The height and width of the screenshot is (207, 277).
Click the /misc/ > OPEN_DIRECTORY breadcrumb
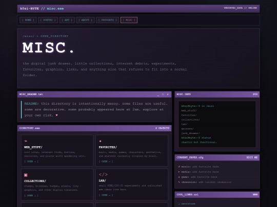coord(46,36)
